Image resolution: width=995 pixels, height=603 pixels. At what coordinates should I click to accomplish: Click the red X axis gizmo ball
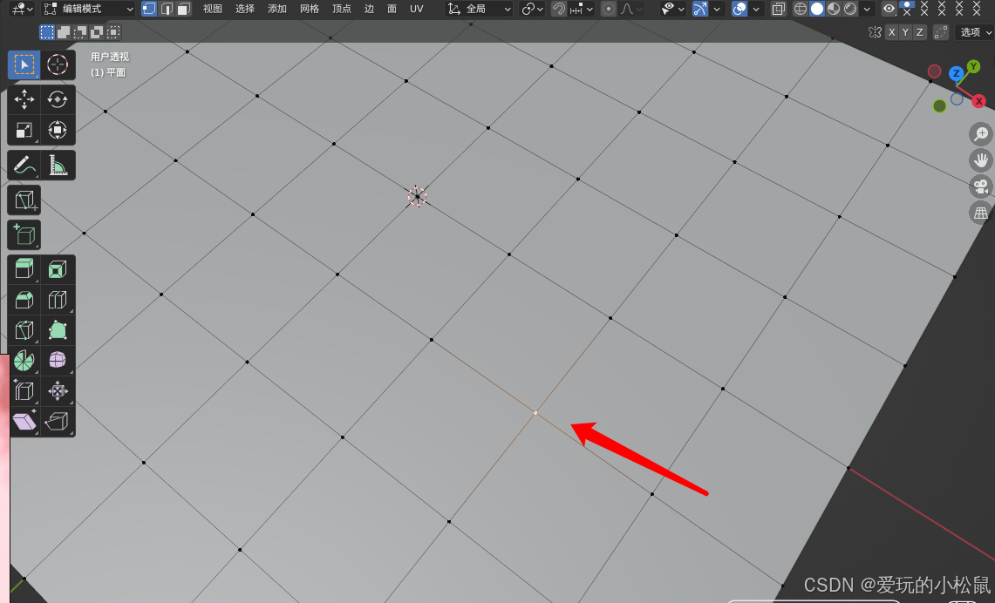coord(979,101)
